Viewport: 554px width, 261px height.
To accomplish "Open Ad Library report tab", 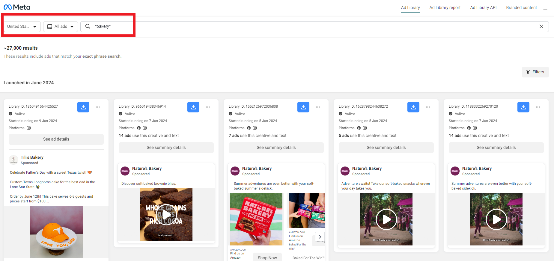I will click(445, 8).
